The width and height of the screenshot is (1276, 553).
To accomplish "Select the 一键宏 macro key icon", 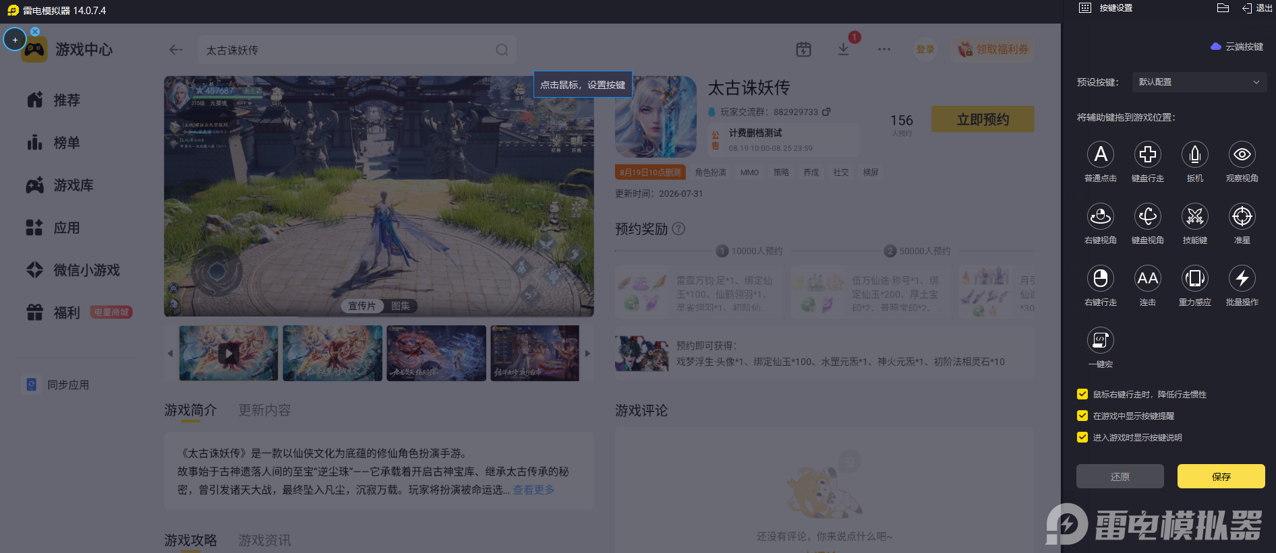I will tap(1101, 340).
